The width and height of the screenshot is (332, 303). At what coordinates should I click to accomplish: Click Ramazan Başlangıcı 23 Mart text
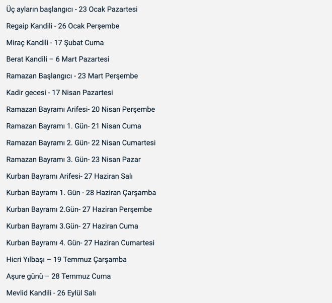[x=72, y=76]
